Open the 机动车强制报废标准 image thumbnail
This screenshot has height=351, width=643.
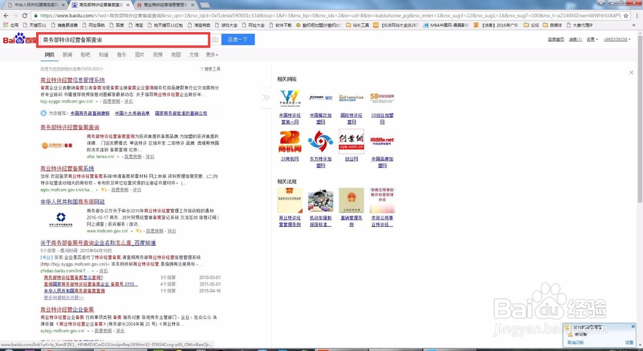click(320, 201)
